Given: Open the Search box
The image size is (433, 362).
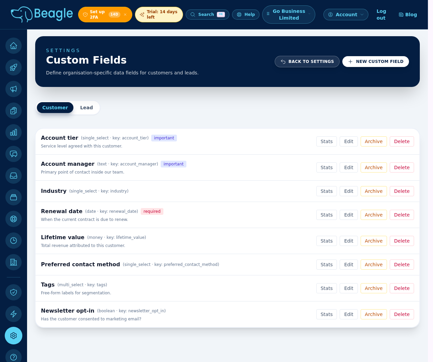Looking at the screenshot, I should [207, 15].
